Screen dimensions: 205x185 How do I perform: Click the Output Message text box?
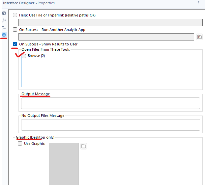coord(110,103)
